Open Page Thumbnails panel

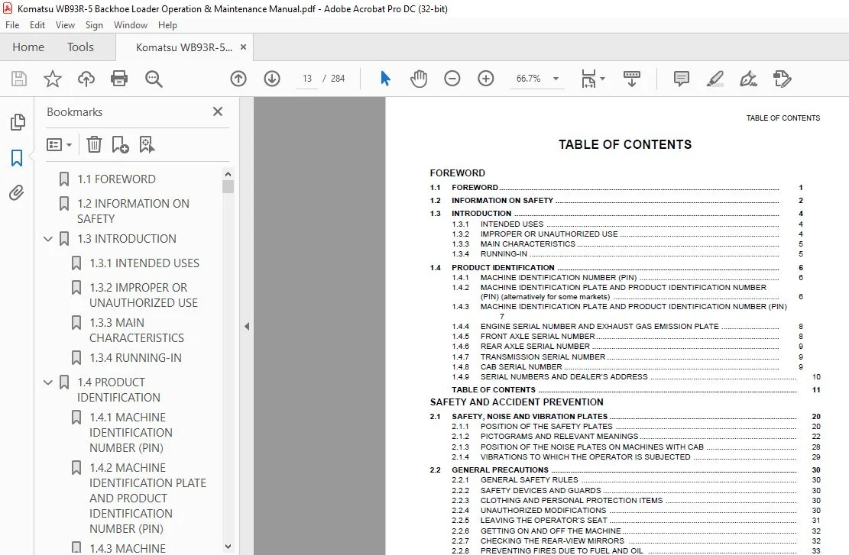(x=18, y=122)
